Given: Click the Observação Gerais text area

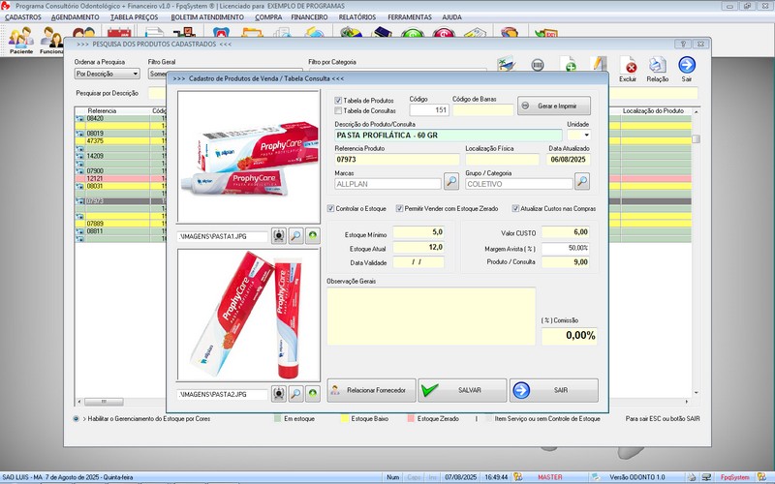Looking at the screenshot, I should (x=431, y=316).
